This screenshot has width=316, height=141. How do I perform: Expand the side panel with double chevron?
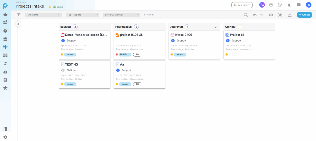click(18, 24)
